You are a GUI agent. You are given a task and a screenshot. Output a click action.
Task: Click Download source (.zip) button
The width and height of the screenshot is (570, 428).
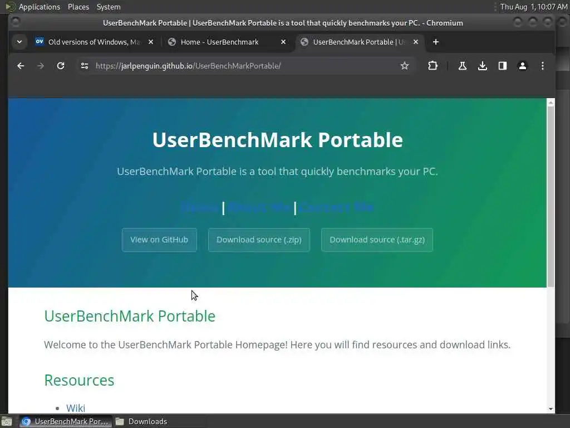pyautogui.click(x=259, y=240)
